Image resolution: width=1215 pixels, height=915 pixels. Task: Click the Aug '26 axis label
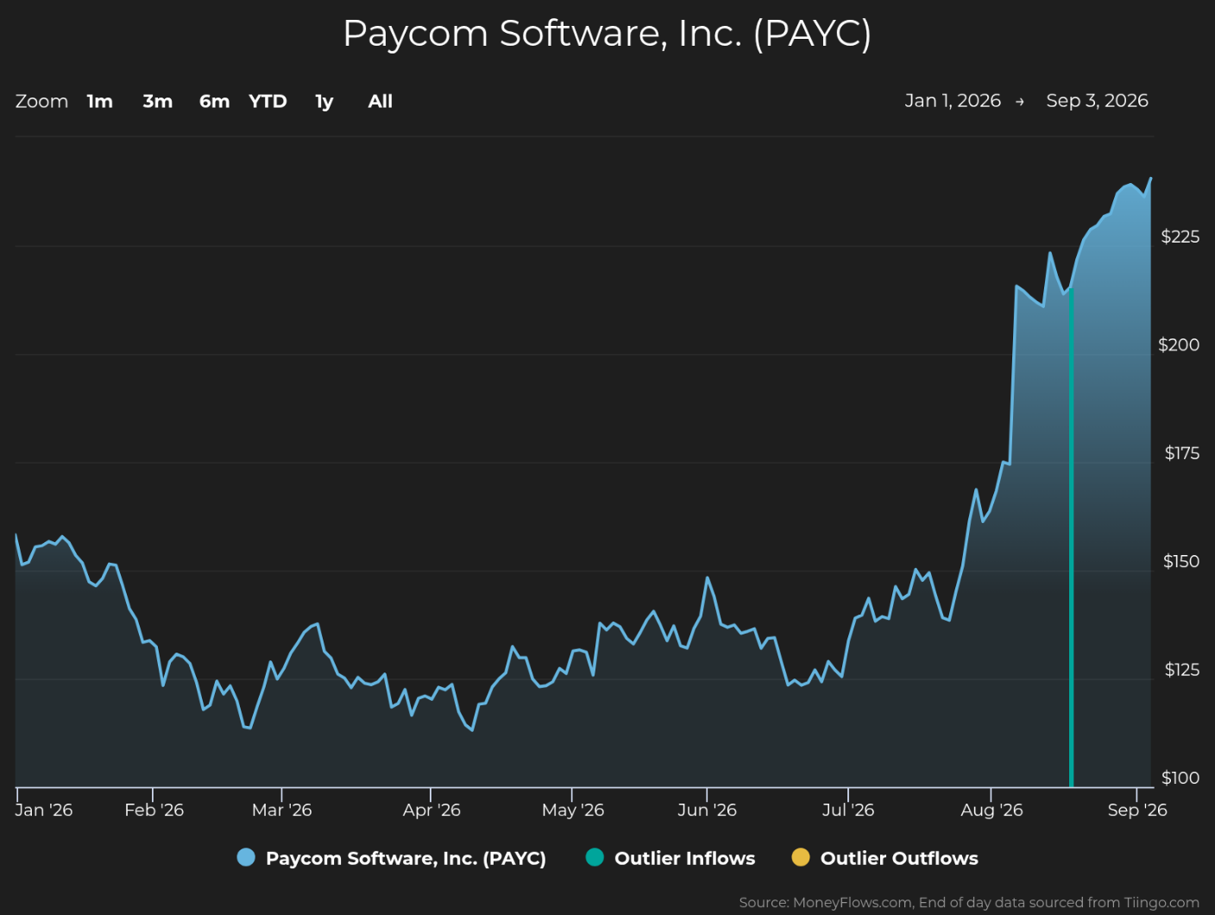pos(992,810)
